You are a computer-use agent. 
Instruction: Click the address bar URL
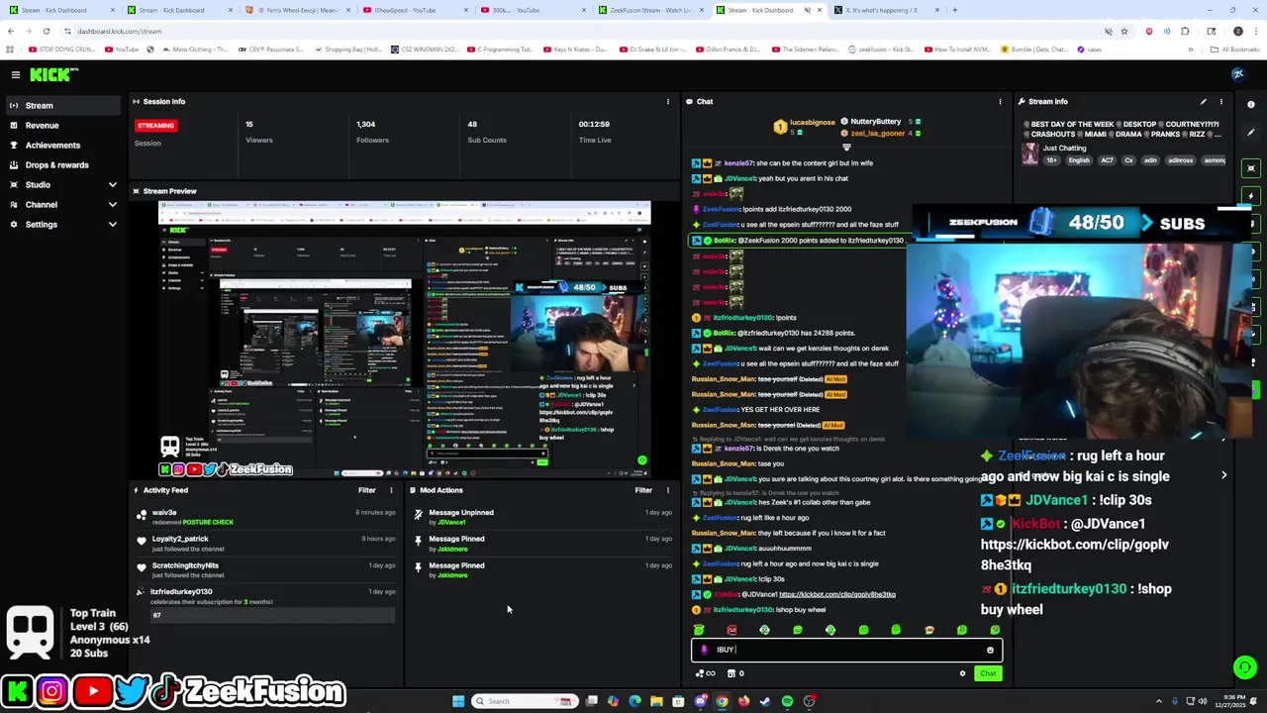coord(120,31)
